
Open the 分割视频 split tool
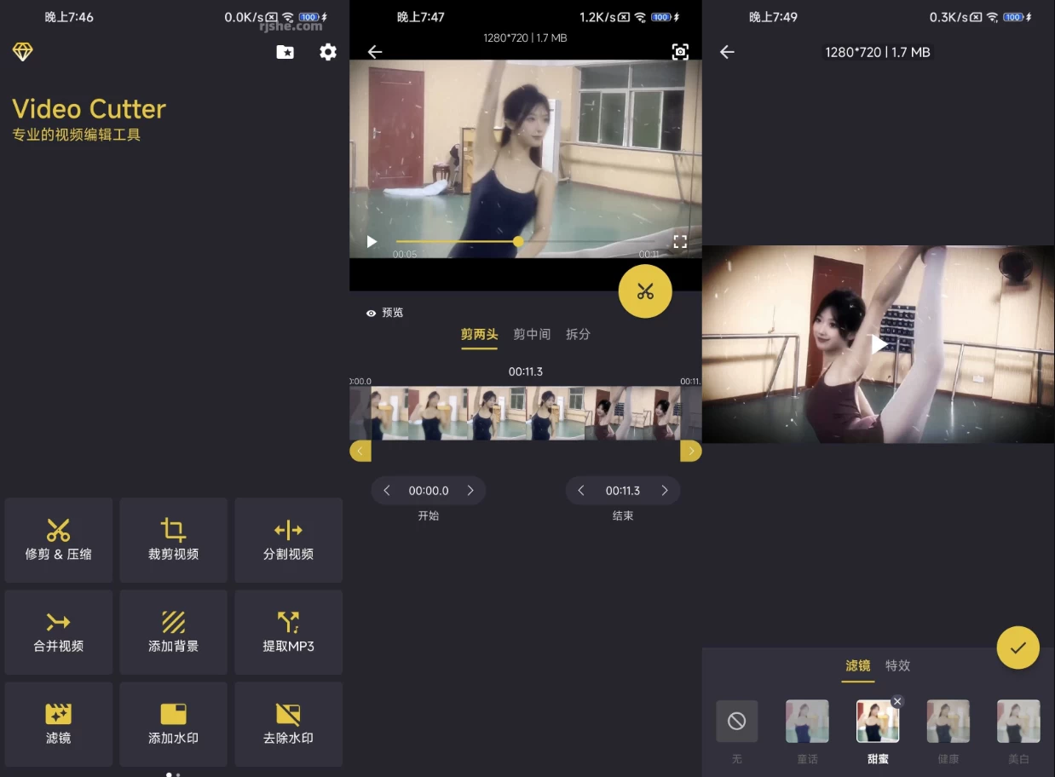click(x=288, y=540)
